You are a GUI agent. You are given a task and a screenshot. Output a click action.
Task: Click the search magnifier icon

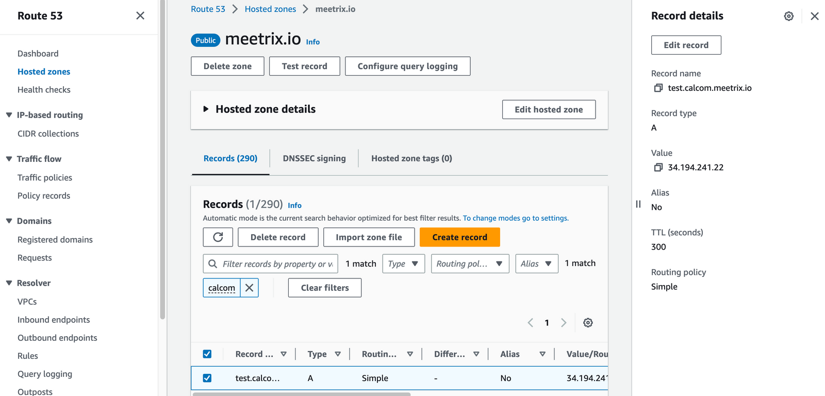coord(212,263)
